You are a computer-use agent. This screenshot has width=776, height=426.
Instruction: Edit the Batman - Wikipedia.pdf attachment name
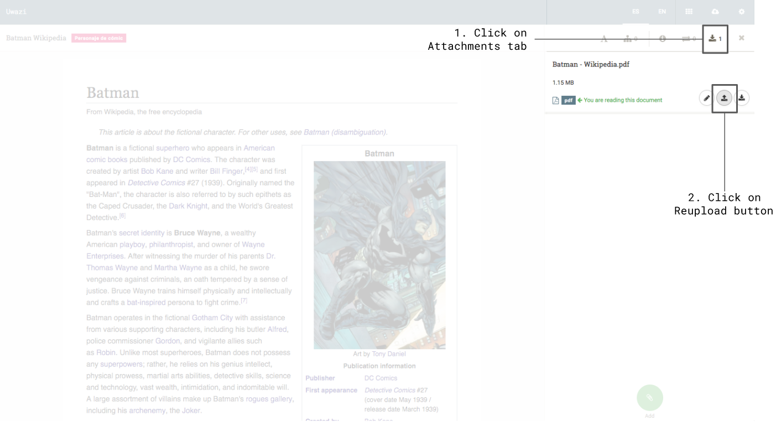(x=706, y=98)
